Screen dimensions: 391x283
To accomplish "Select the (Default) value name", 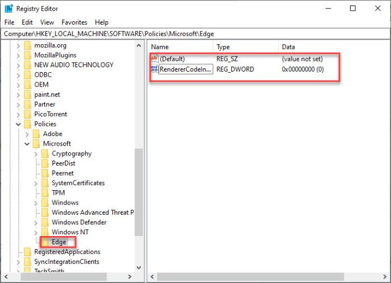I will (x=172, y=59).
